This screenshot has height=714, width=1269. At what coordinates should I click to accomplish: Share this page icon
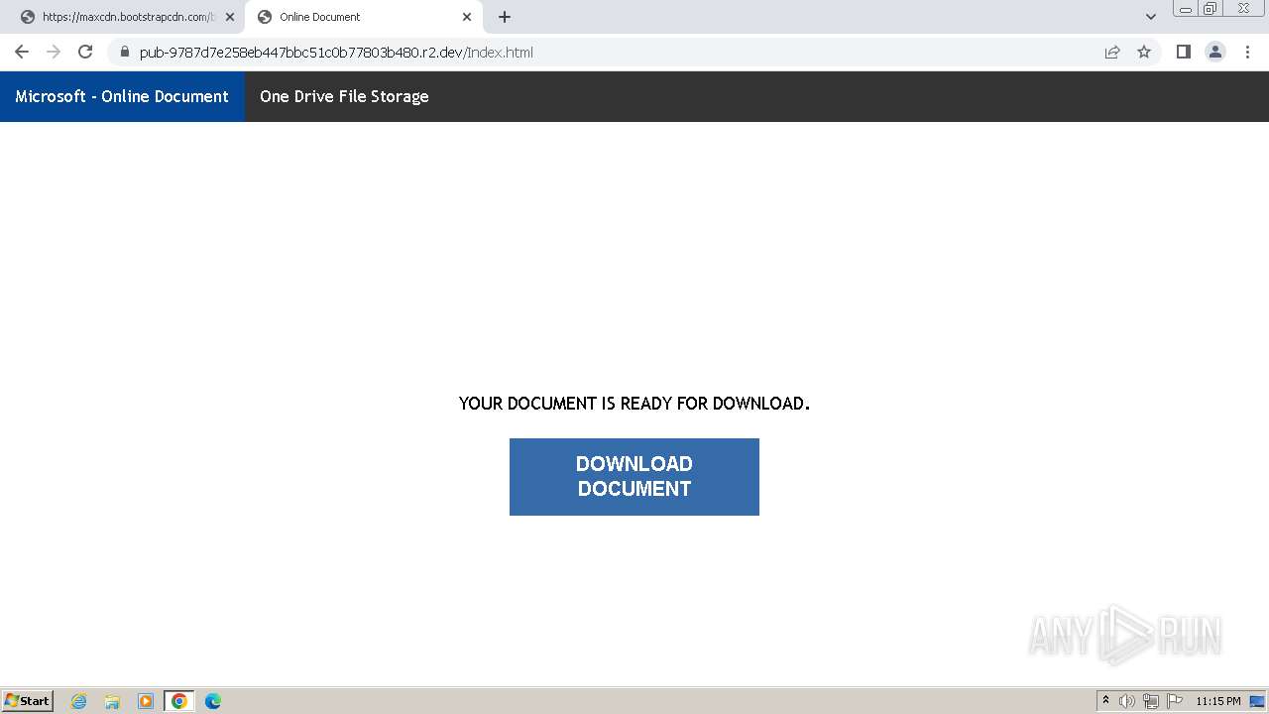pyautogui.click(x=1112, y=52)
